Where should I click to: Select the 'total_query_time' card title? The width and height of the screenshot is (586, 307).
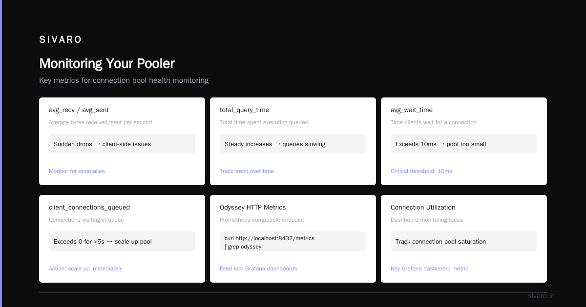(x=244, y=110)
